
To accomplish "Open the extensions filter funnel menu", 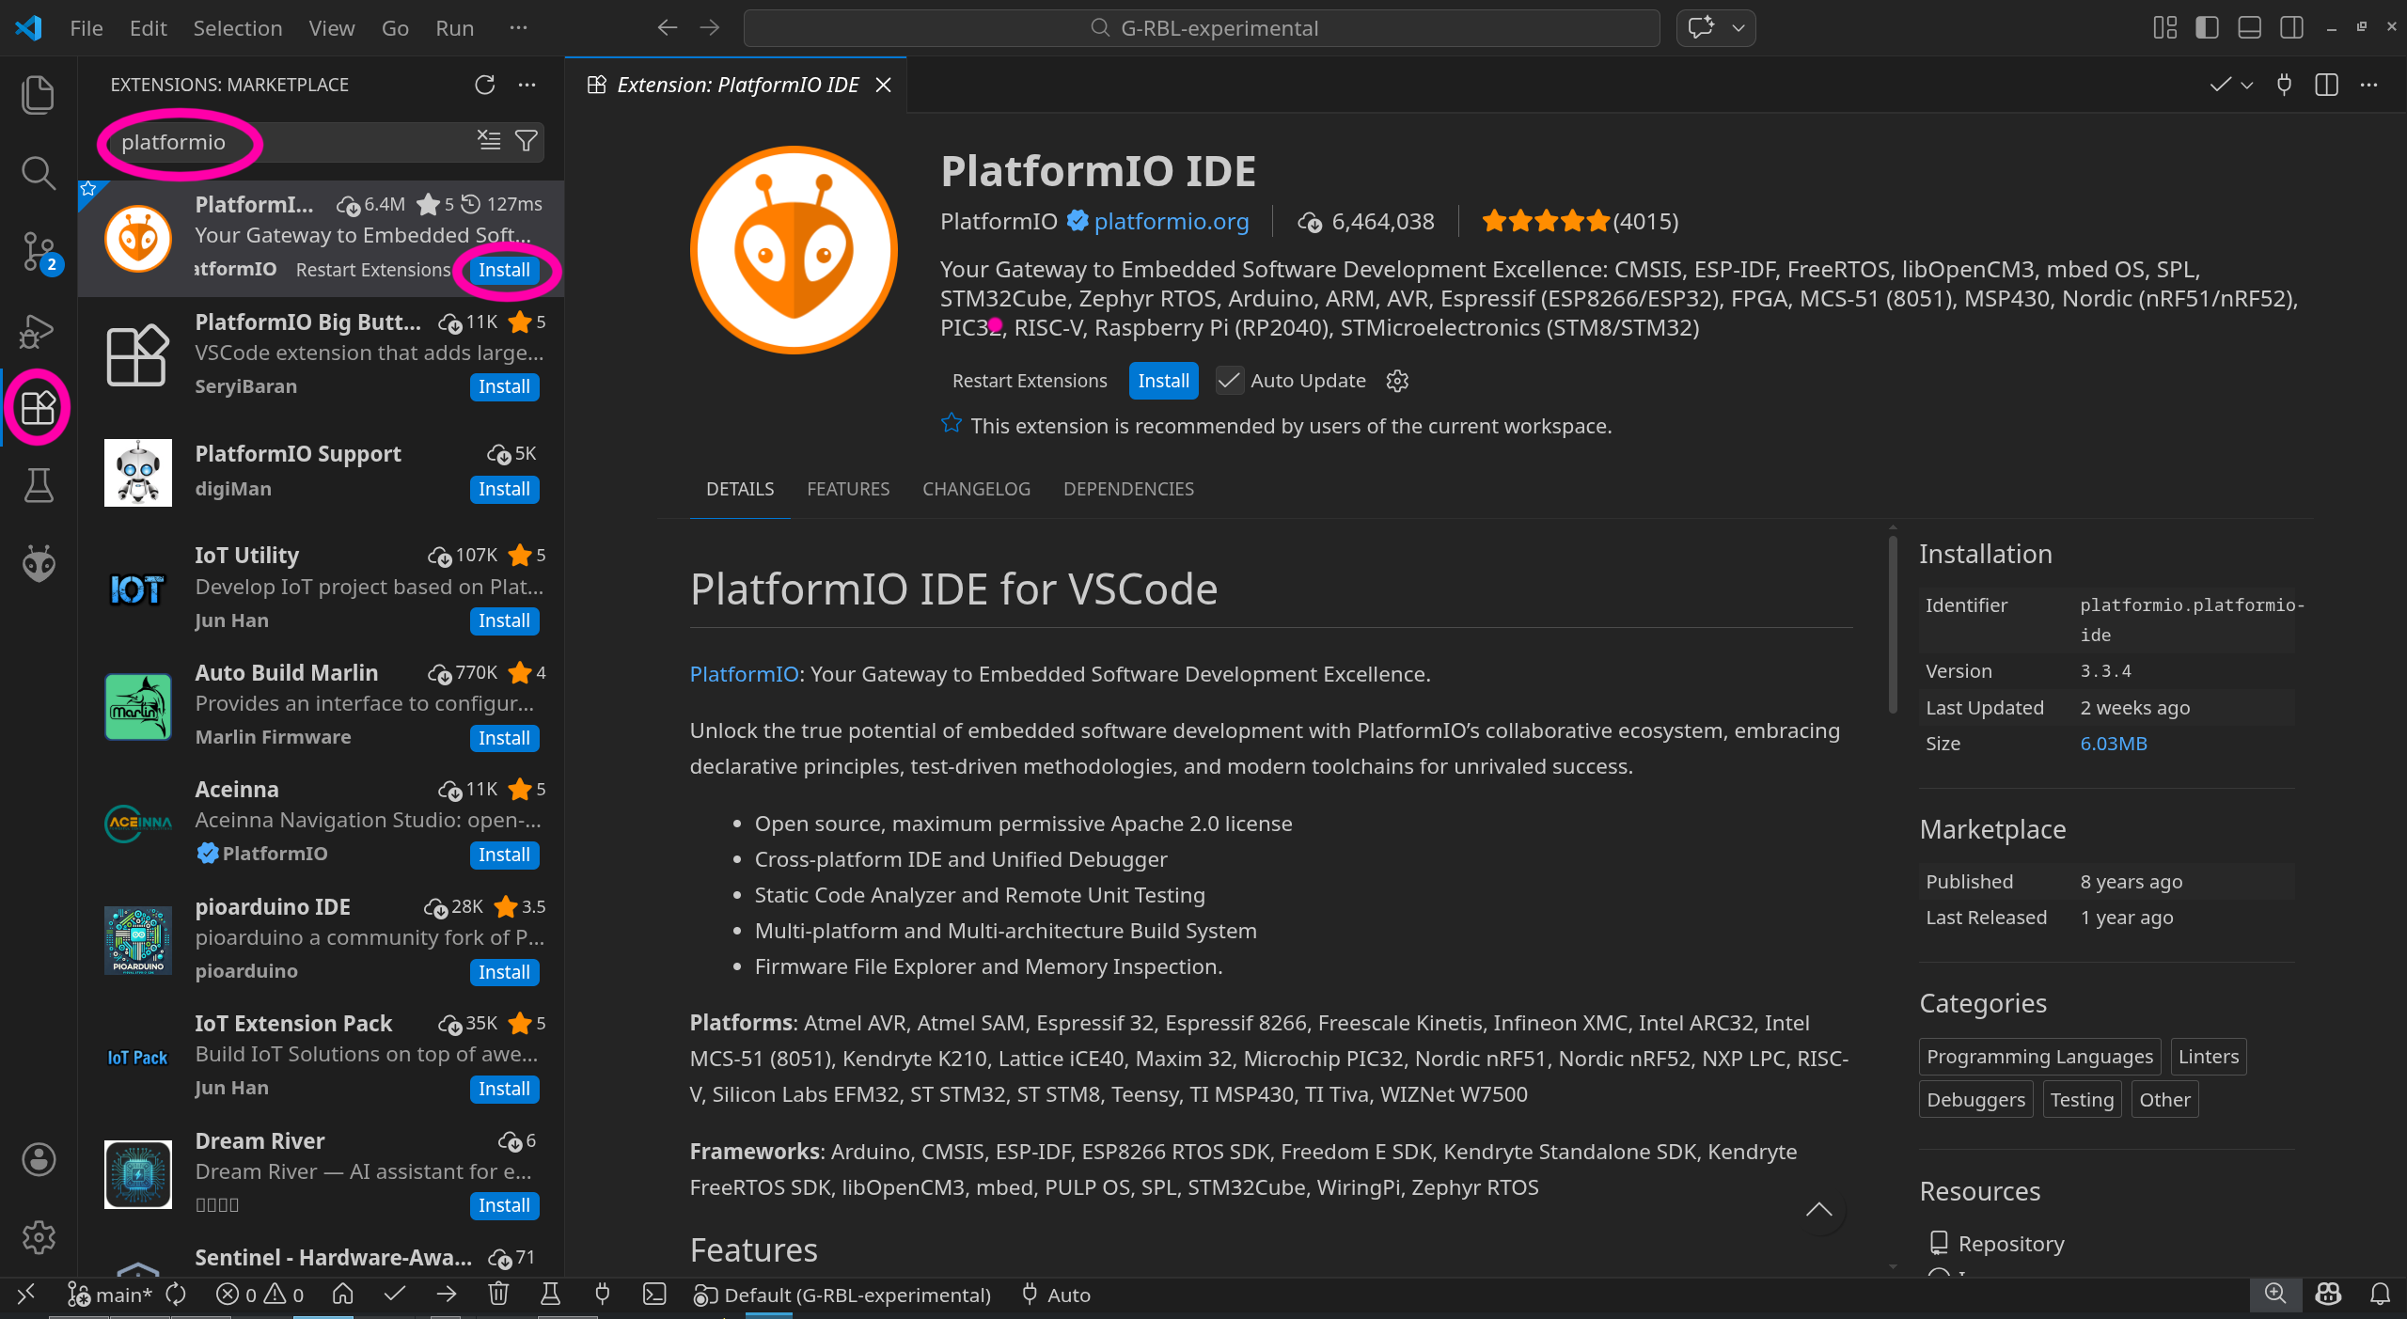I will click(526, 141).
